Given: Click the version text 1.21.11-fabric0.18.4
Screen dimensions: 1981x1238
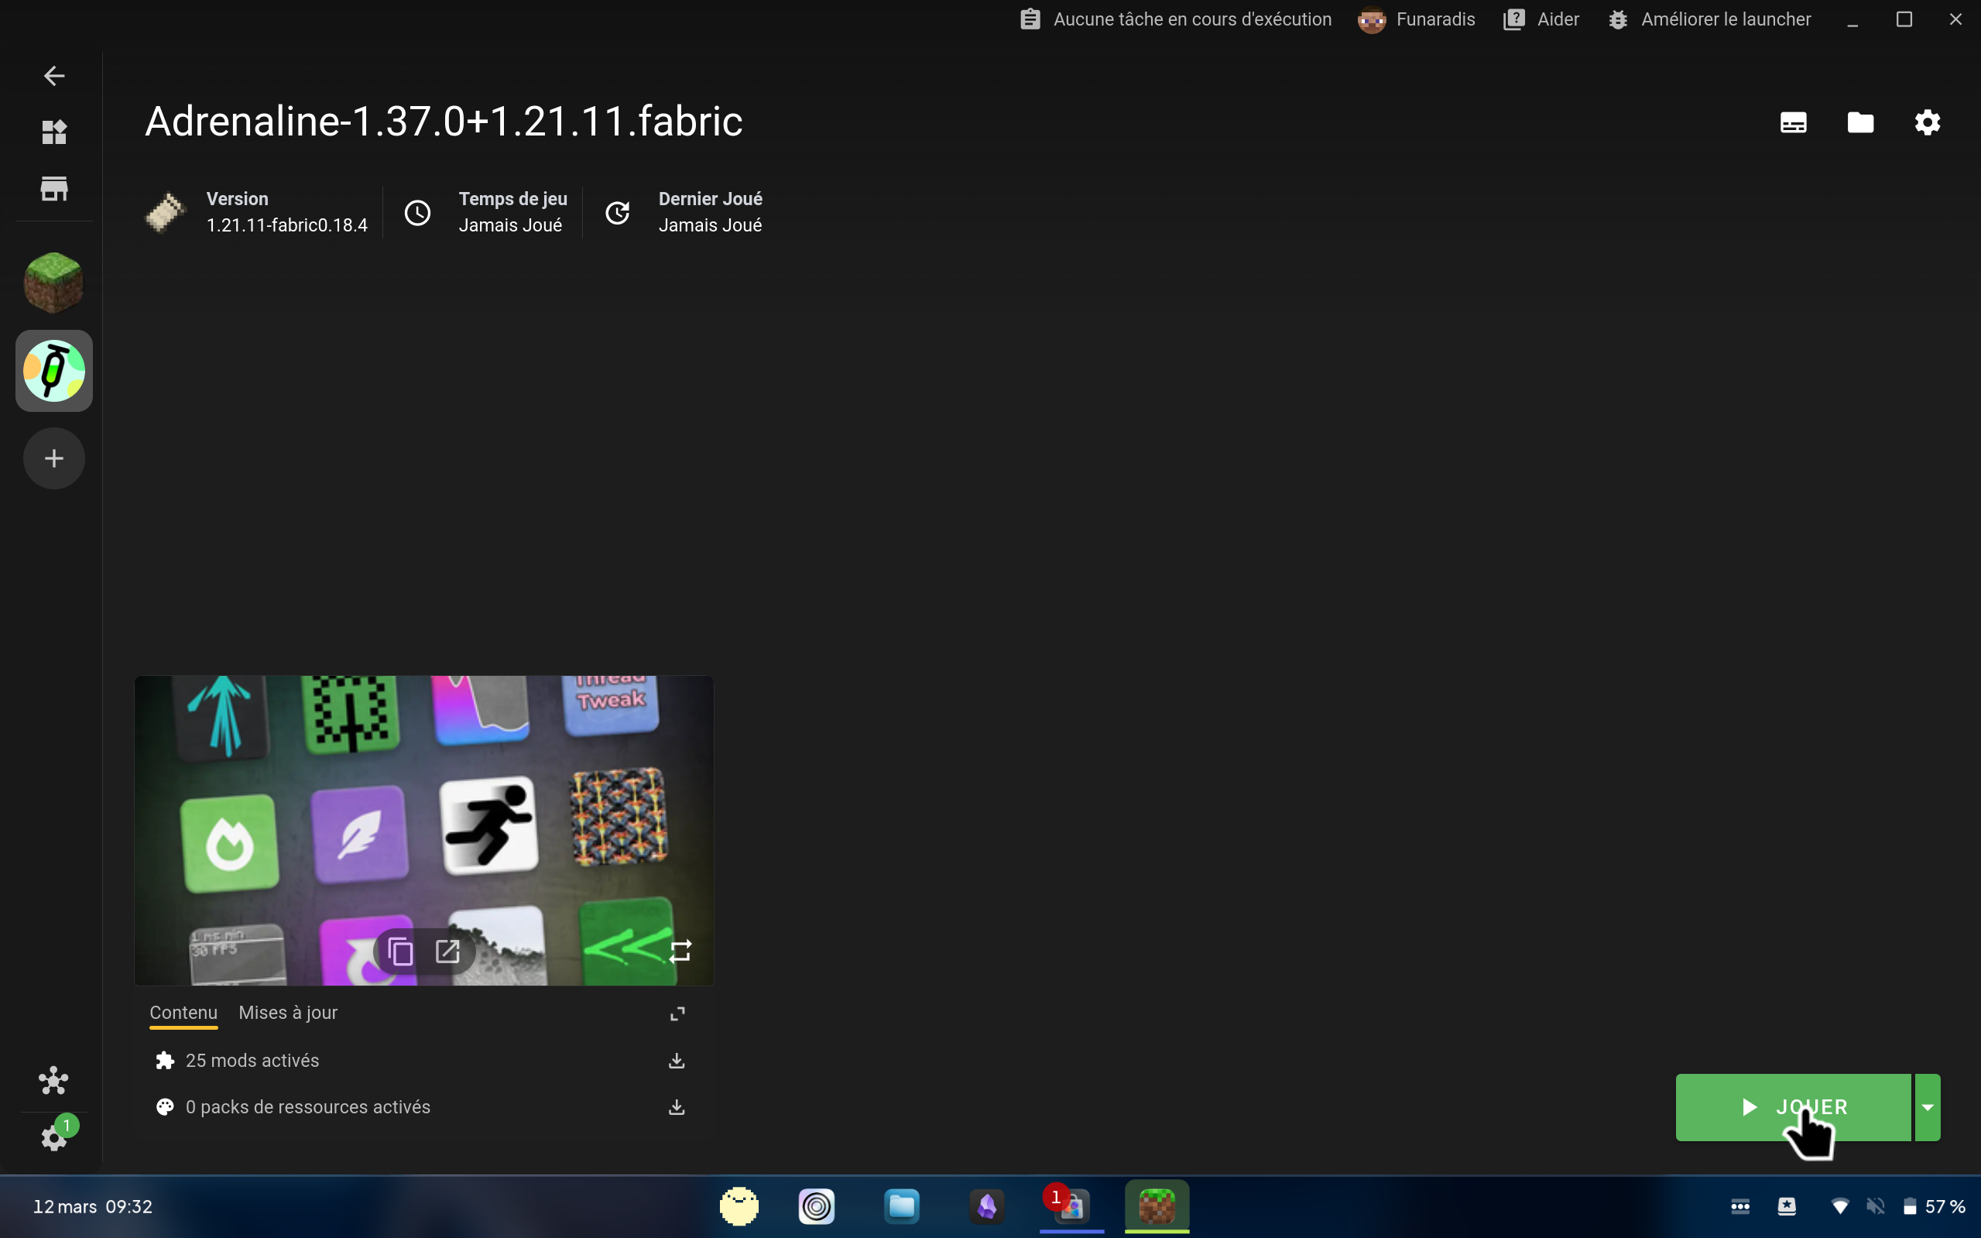Looking at the screenshot, I should click(x=286, y=225).
